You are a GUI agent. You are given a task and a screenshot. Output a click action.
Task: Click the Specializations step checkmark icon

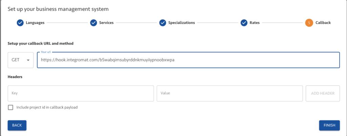[x=163, y=23]
